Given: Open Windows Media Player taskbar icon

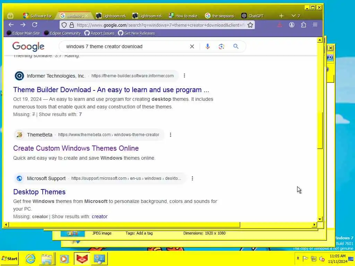Looking at the screenshot, I should [64, 258].
